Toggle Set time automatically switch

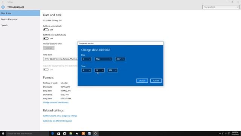46,30
